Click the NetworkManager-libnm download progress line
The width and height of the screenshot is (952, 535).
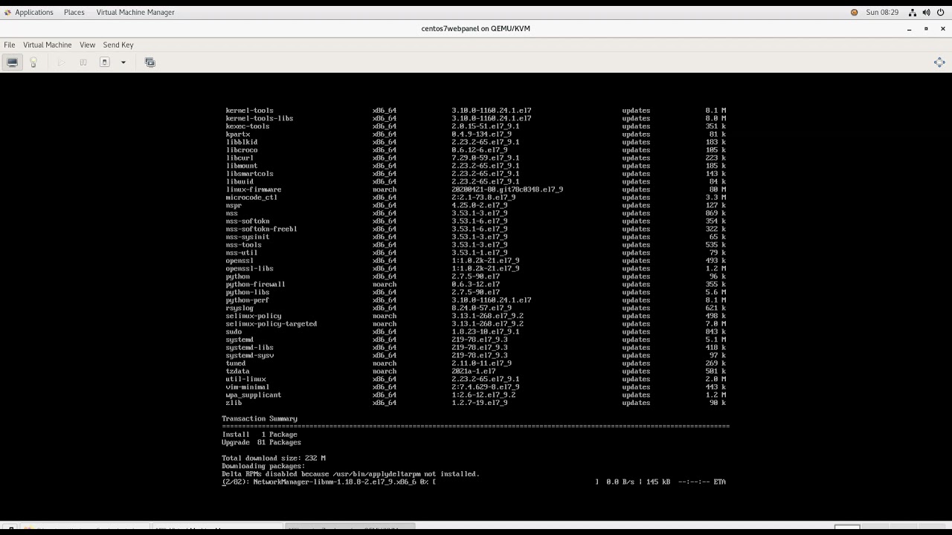tap(474, 482)
